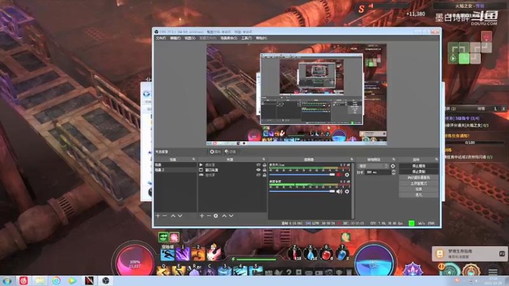Open the red N game launcher on taskbar
The width and height of the screenshot is (509, 286).
point(89,280)
